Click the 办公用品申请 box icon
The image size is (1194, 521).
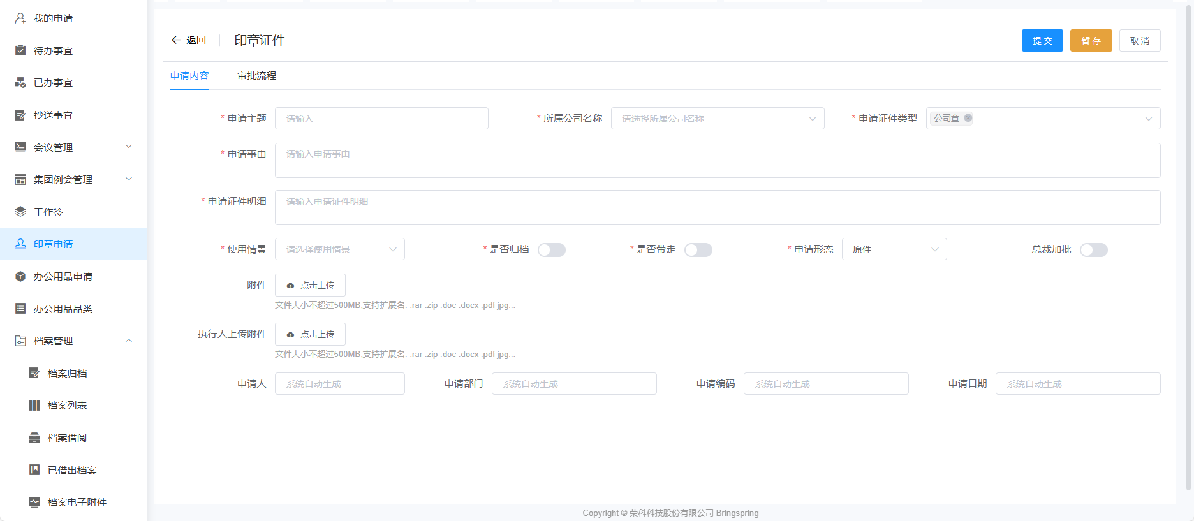coord(20,277)
